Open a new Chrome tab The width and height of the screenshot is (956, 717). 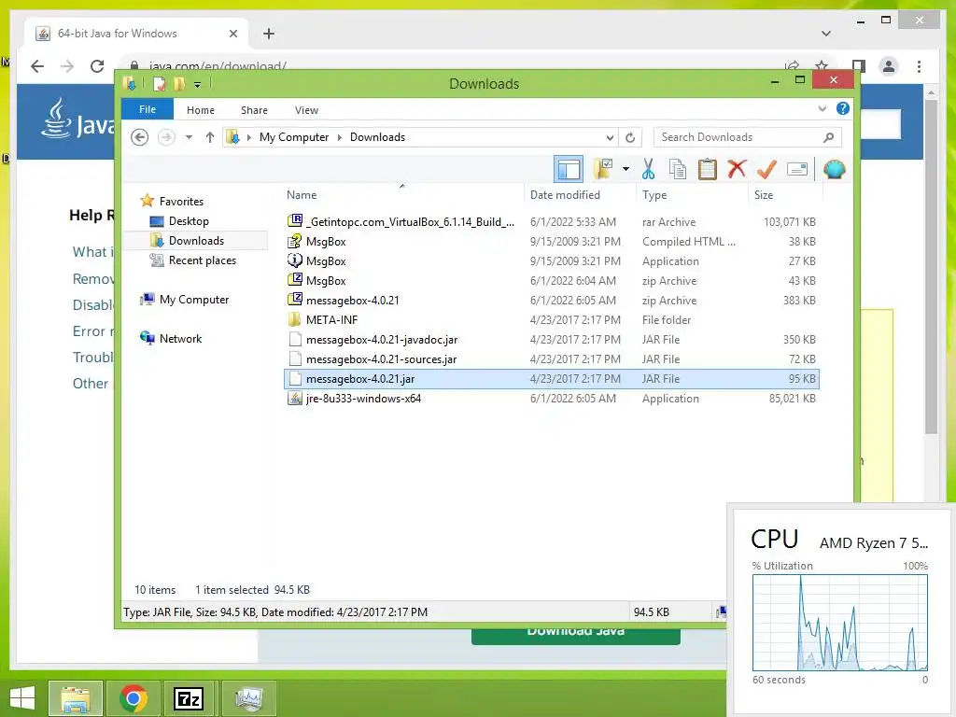[x=269, y=34]
